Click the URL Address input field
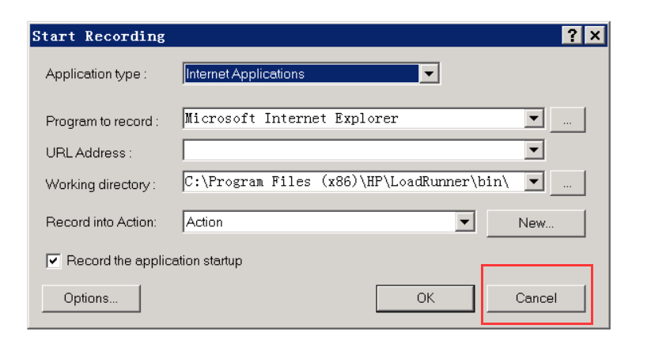670x340 pixels. [x=353, y=150]
